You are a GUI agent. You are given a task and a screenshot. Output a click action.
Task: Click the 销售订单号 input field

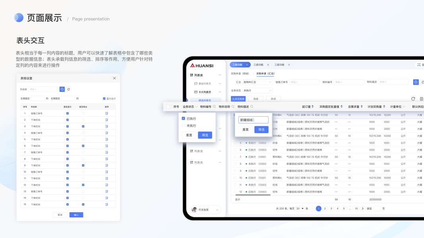click(304, 82)
